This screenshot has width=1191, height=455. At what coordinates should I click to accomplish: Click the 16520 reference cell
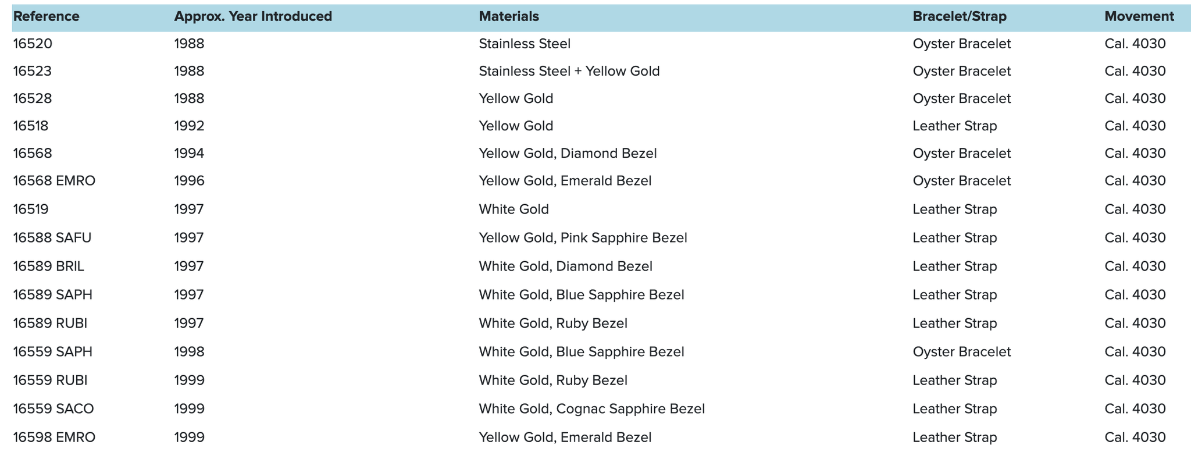click(33, 44)
